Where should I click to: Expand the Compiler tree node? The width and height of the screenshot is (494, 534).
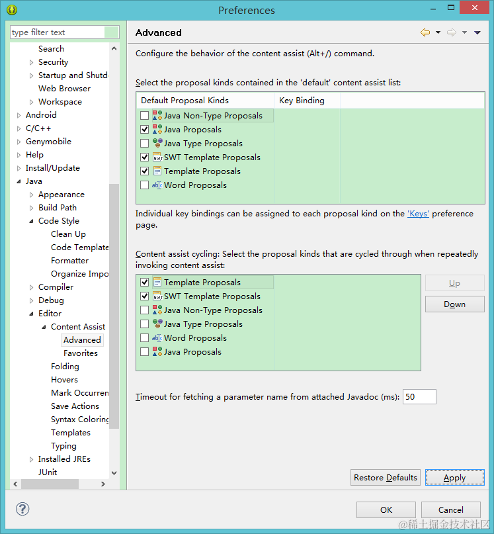[x=31, y=287]
